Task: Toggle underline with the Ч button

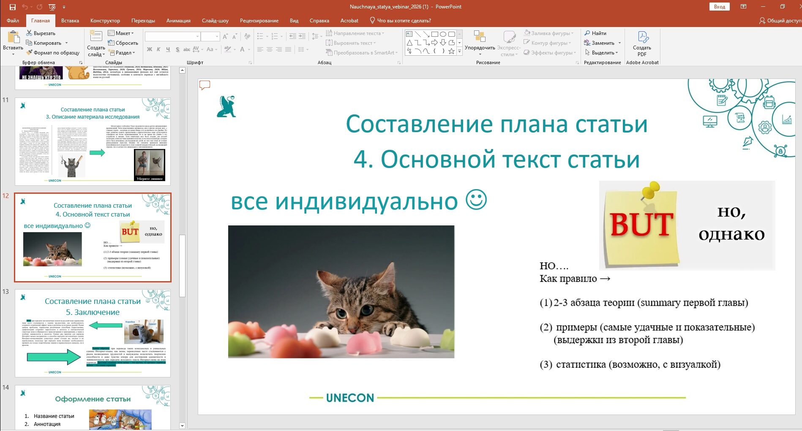Action: (168, 50)
